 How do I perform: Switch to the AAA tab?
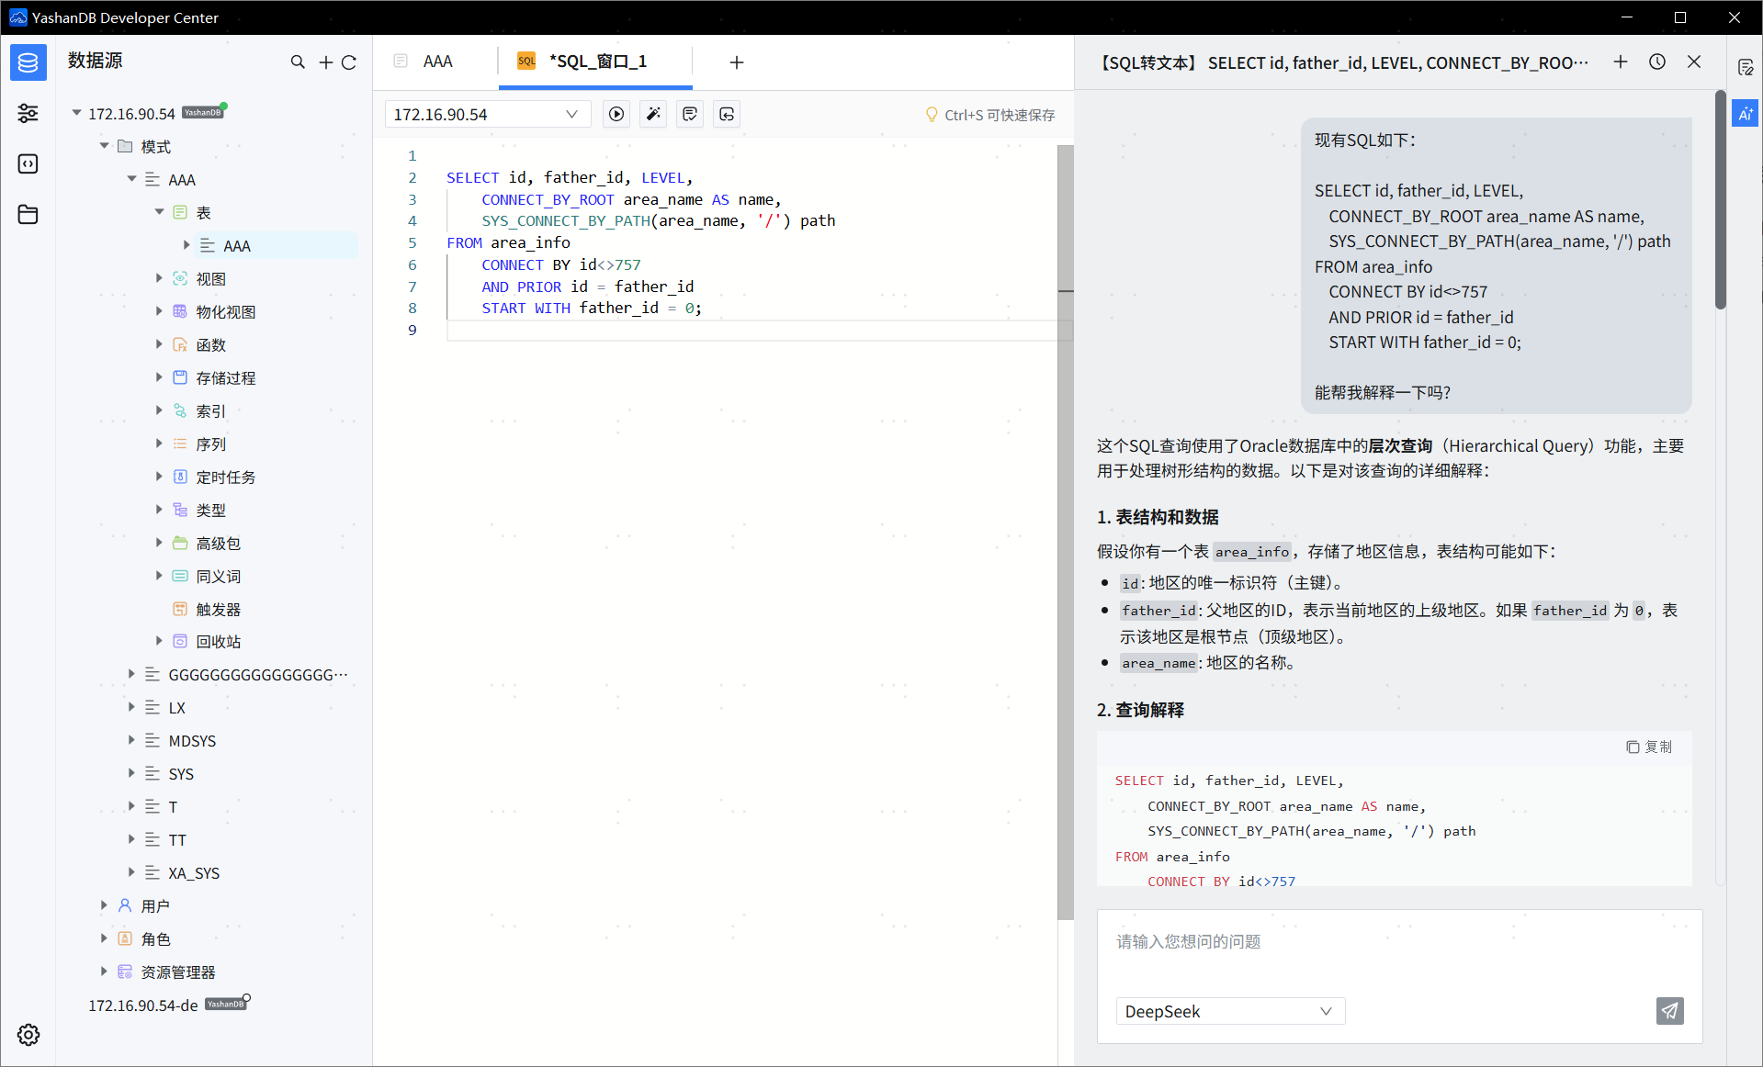coord(436,62)
